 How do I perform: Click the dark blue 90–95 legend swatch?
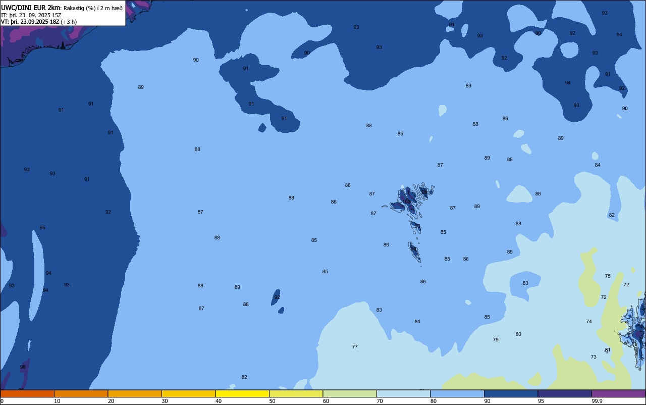(x=511, y=393)
